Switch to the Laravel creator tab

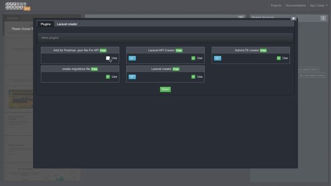click(67, 24)
